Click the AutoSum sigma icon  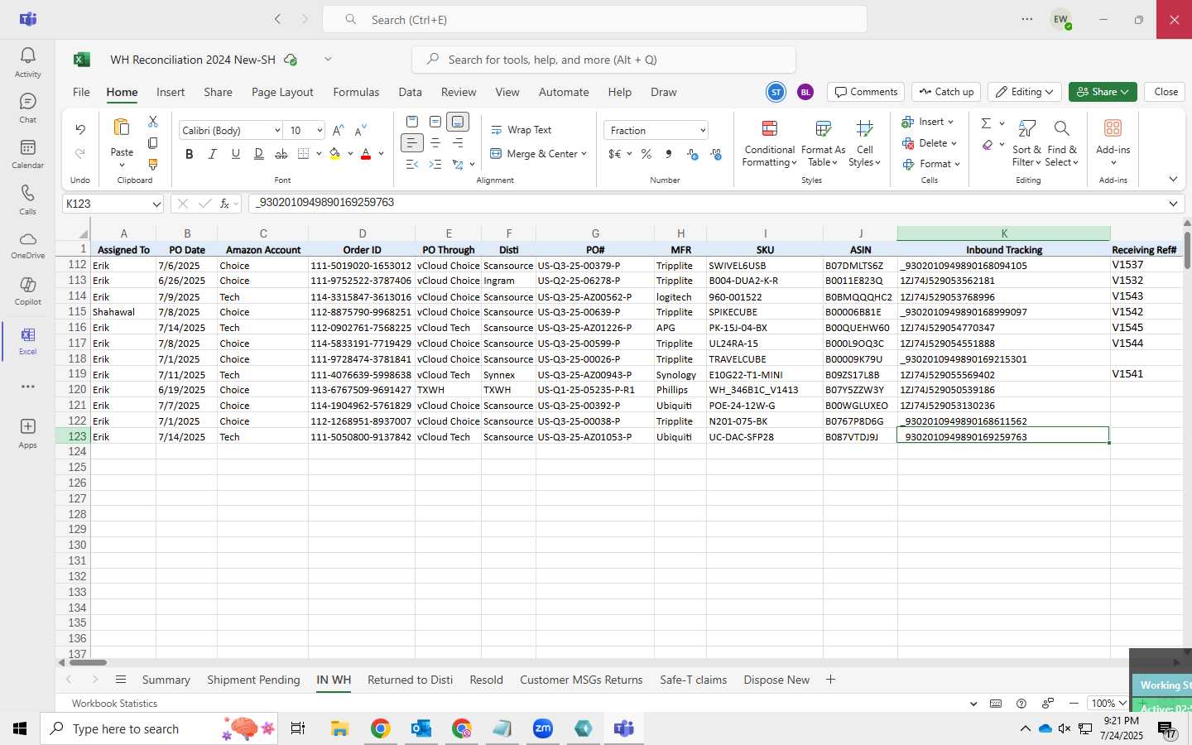coord(986,123)
